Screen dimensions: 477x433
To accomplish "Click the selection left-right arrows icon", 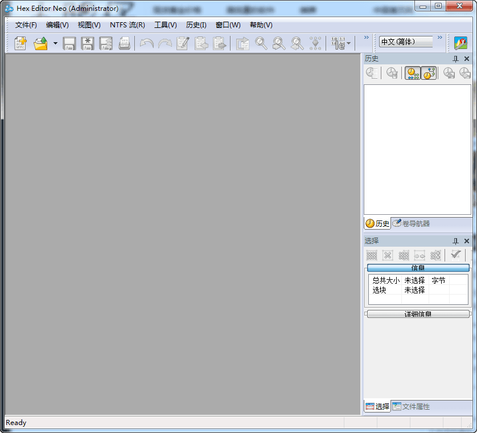I will pyautogui.click(x=420, y=255).
